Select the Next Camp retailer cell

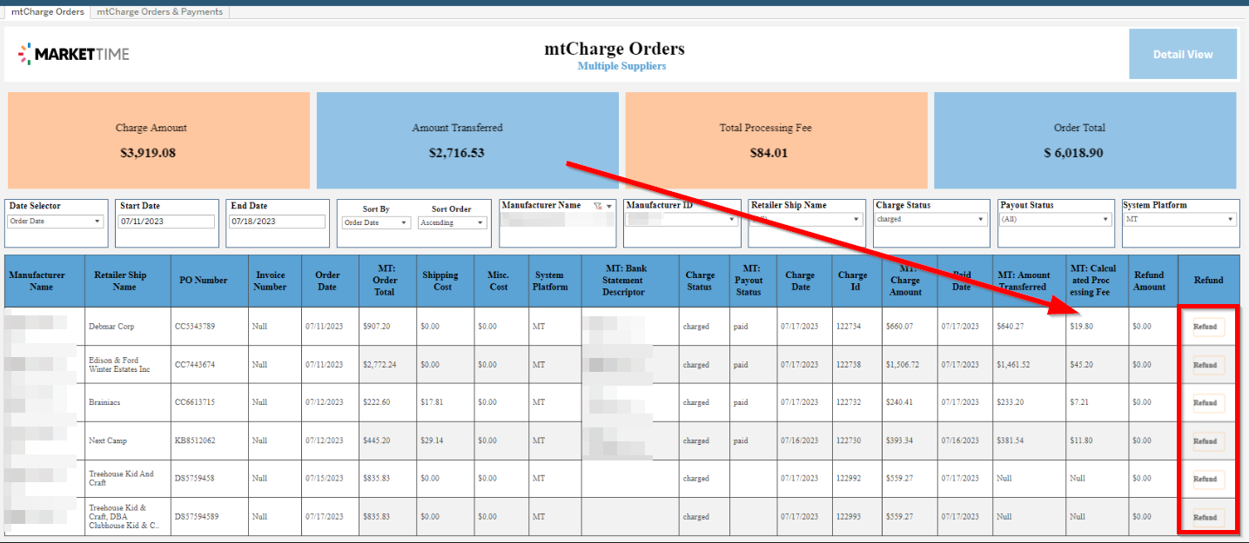pos(126,441)
